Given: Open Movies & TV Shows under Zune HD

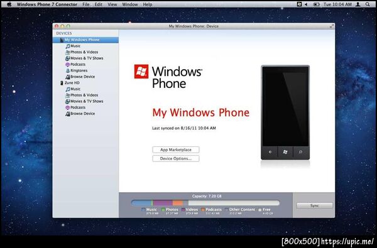Looking at the screenshot, I should (x=84, y=102).
